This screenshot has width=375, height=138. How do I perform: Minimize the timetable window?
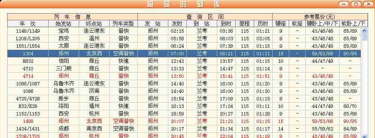[x=344, y=4]
